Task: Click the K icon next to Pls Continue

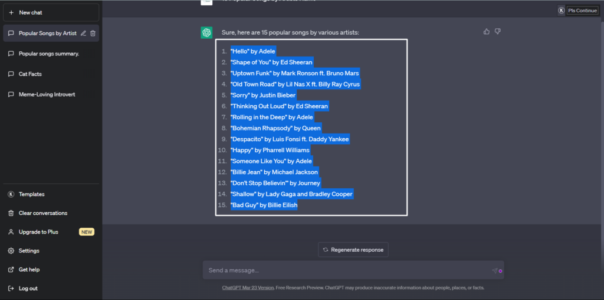Action: (562, 11)
